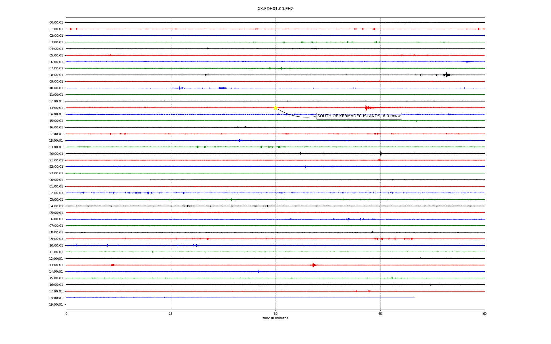Screen dimensions: 551x344
Task: Click the blue spike on first 10:00:01 trace
Action: [179, 88]
